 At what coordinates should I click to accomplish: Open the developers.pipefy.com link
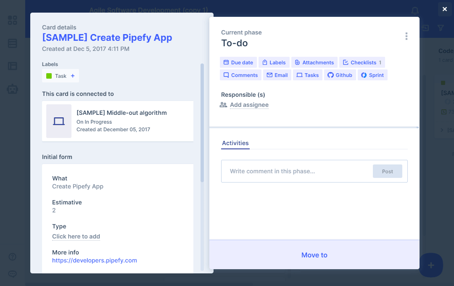coord(95,260)
